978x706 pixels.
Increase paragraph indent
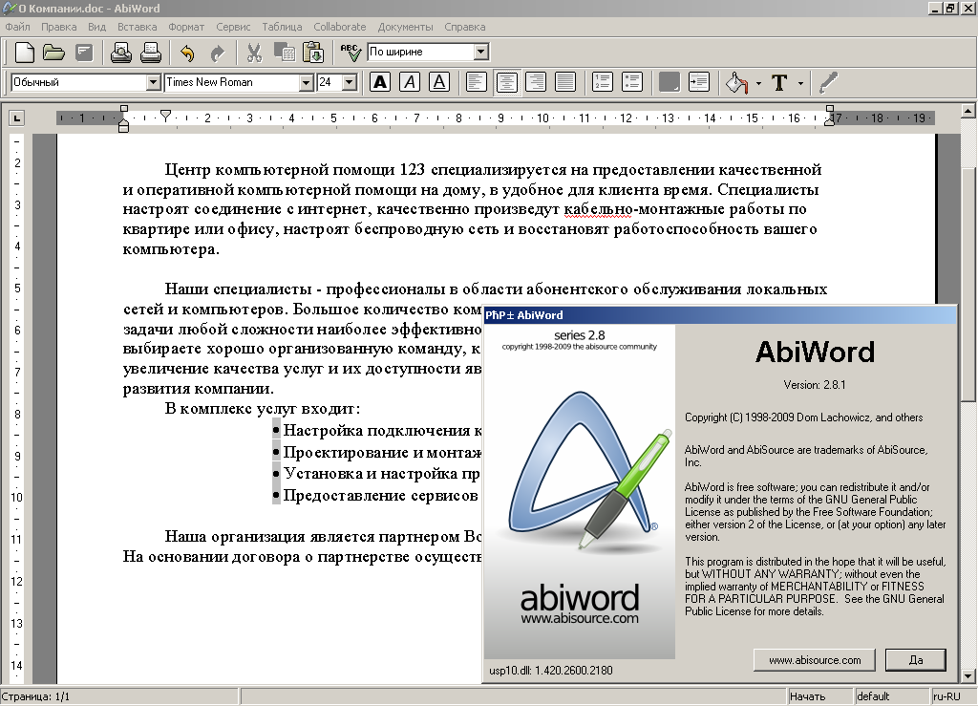pyautogui.click(x=699, y=82)
